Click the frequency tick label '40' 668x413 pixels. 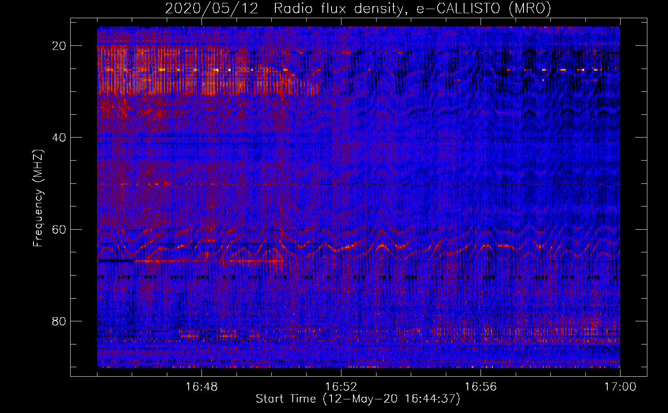[59, 138]
